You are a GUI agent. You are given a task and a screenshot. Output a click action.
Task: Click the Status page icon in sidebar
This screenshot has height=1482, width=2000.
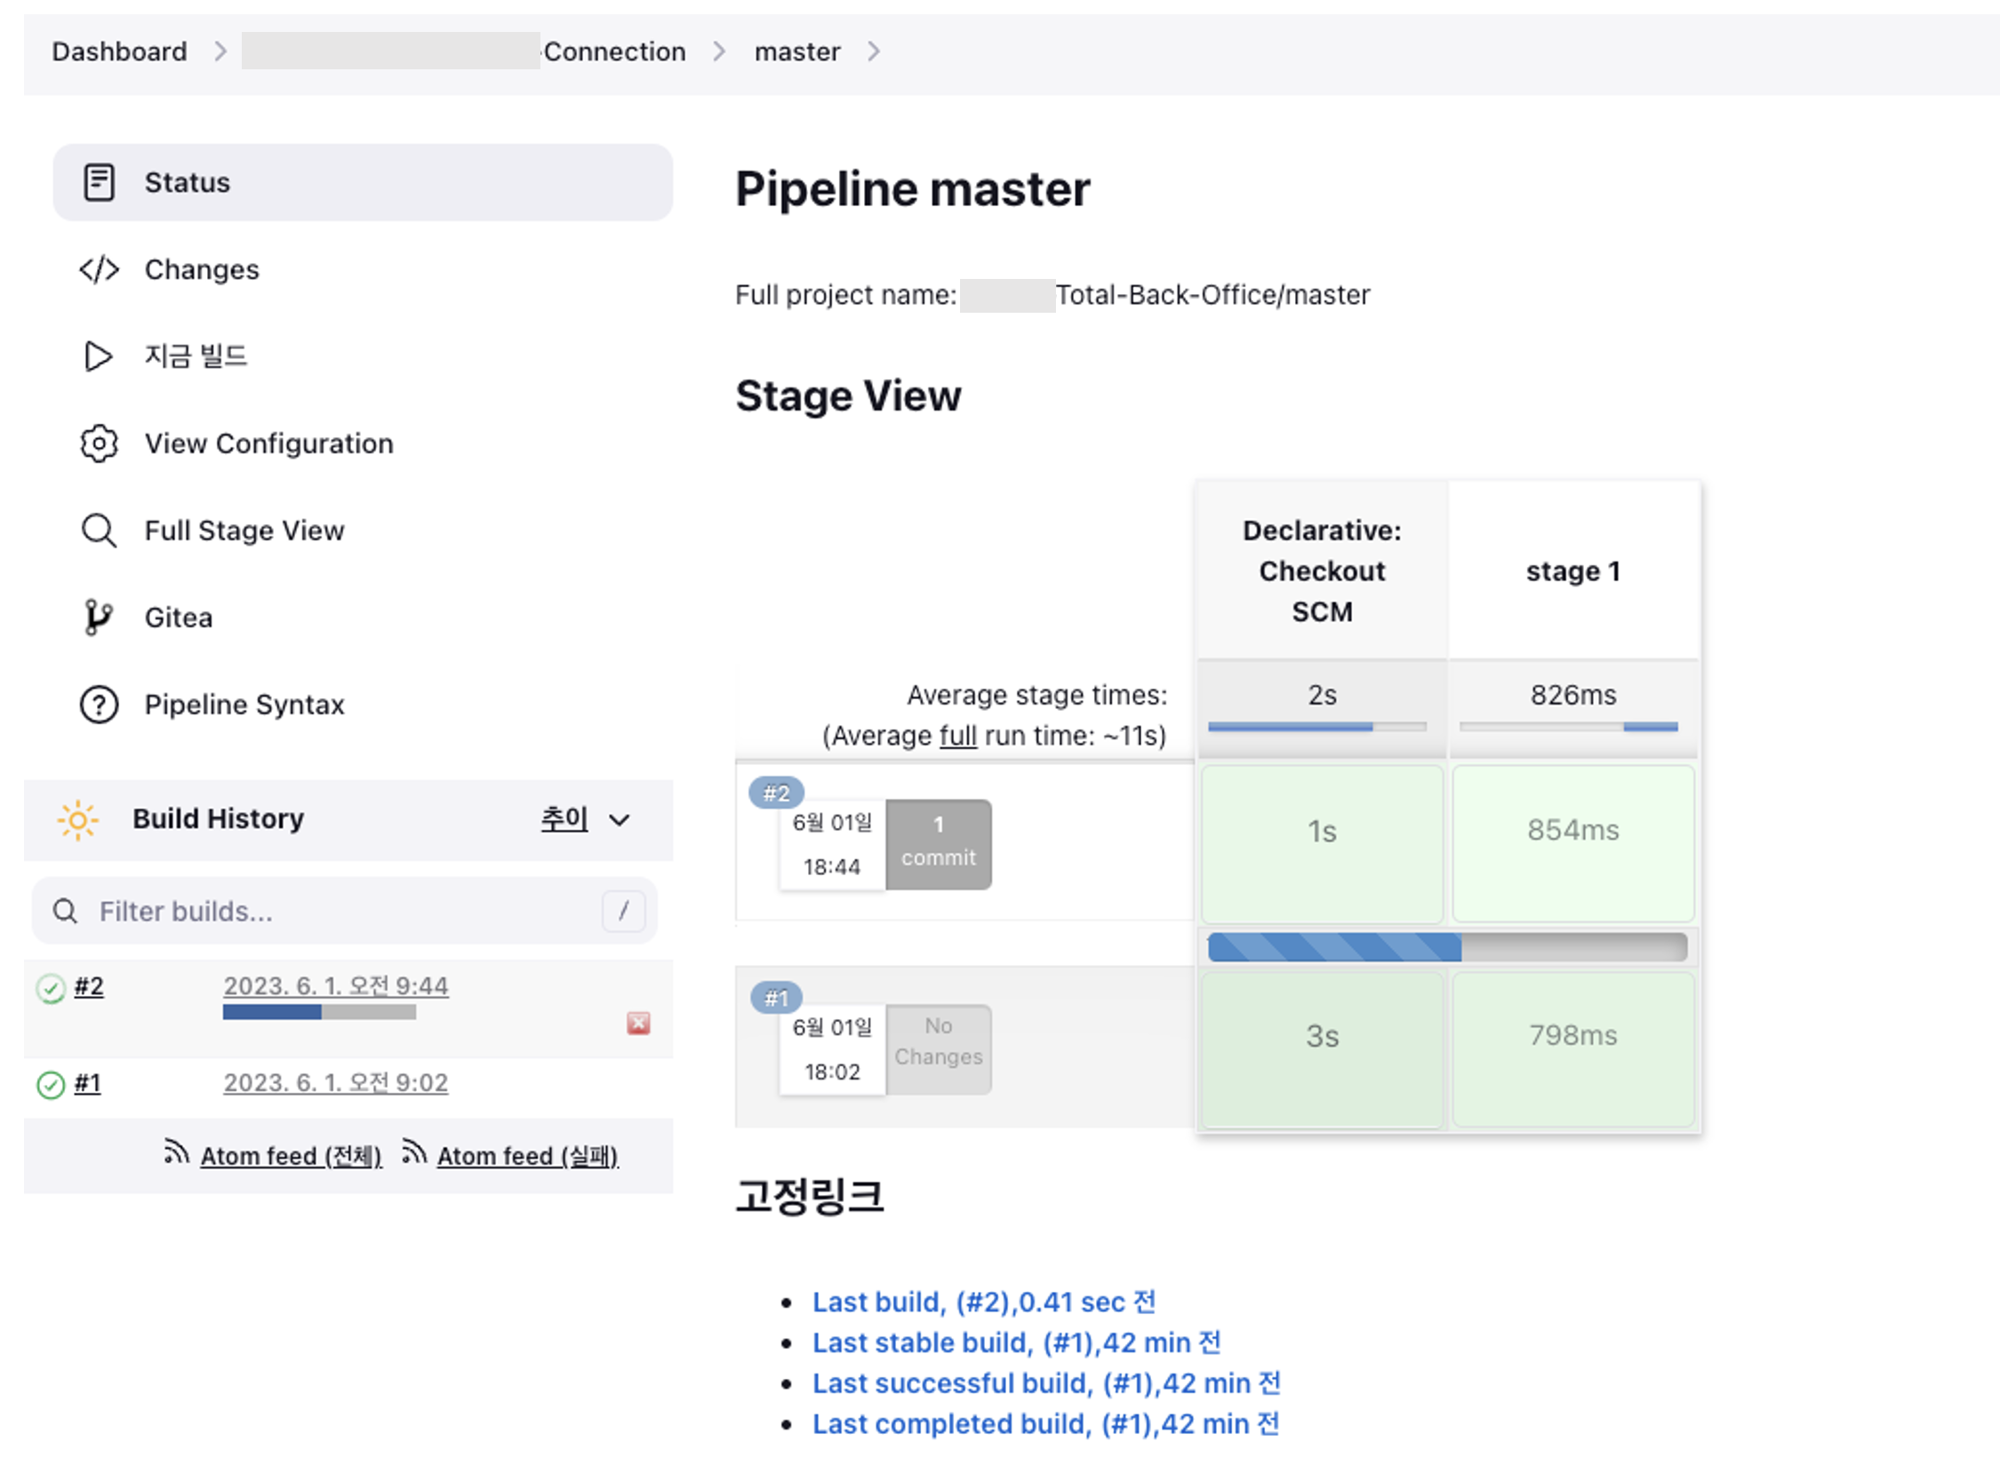[99, 182]
